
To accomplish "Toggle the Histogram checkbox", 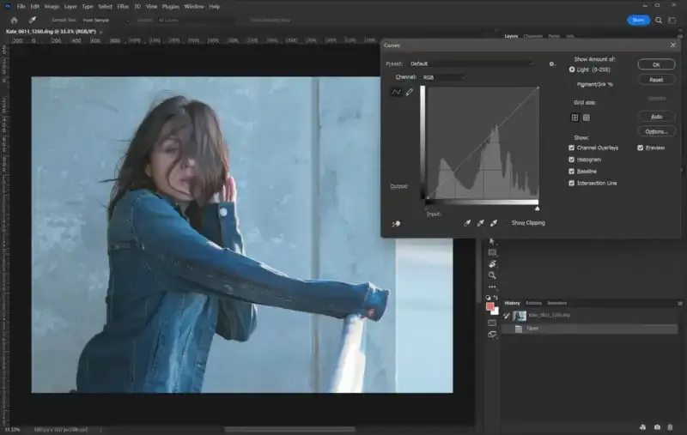I will pyautogui.click(x=573, y=160).
